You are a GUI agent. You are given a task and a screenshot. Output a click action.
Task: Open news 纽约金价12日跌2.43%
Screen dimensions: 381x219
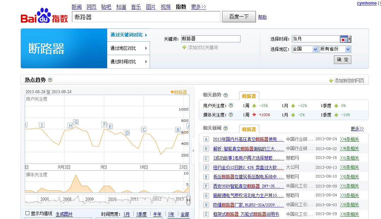pyautogui.click(x=248, y=167)
